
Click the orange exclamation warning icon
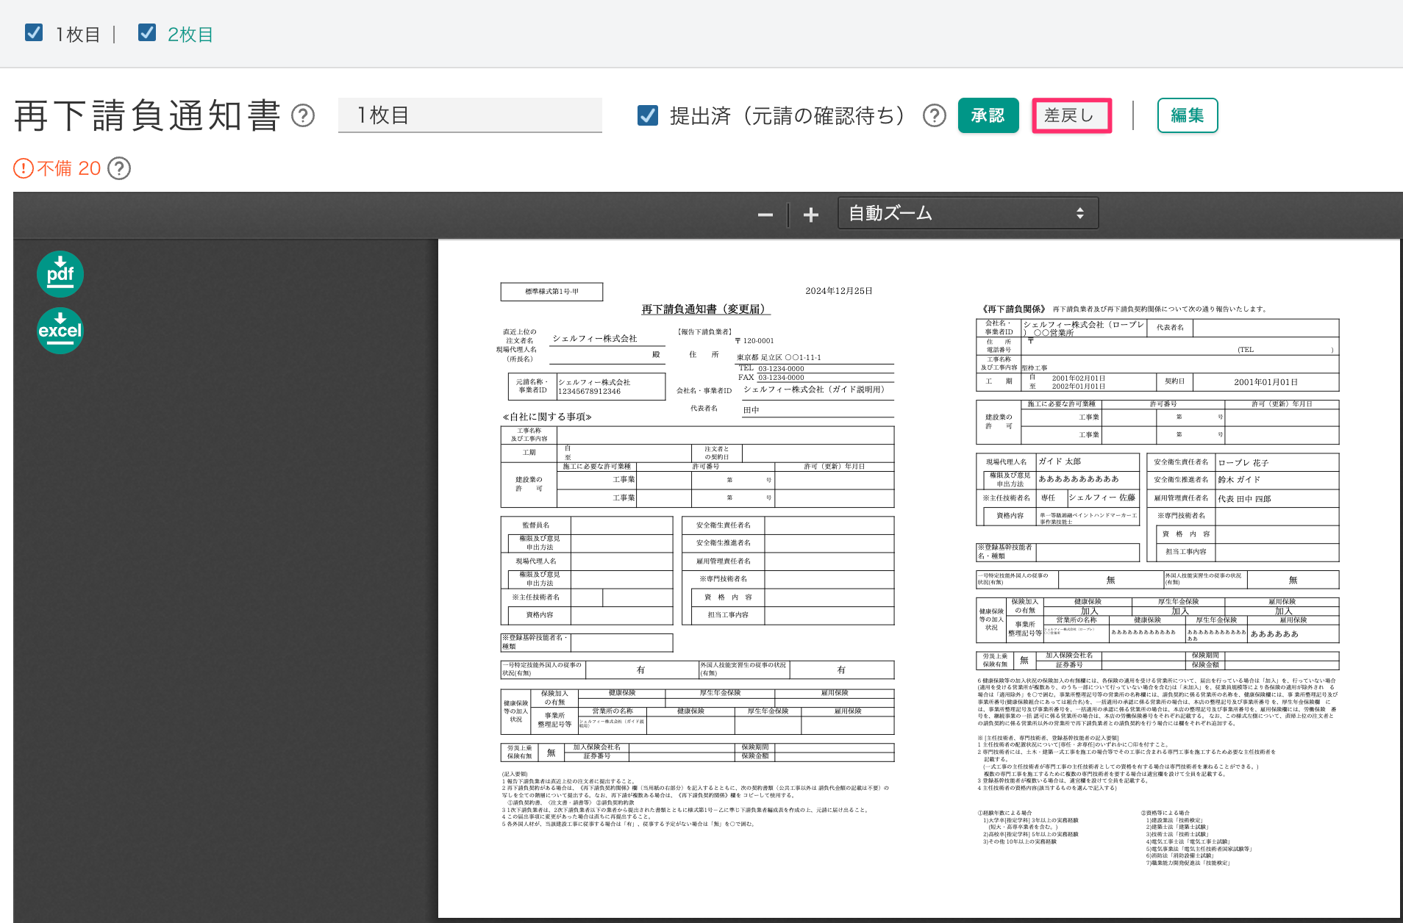(x=24, y=168)
